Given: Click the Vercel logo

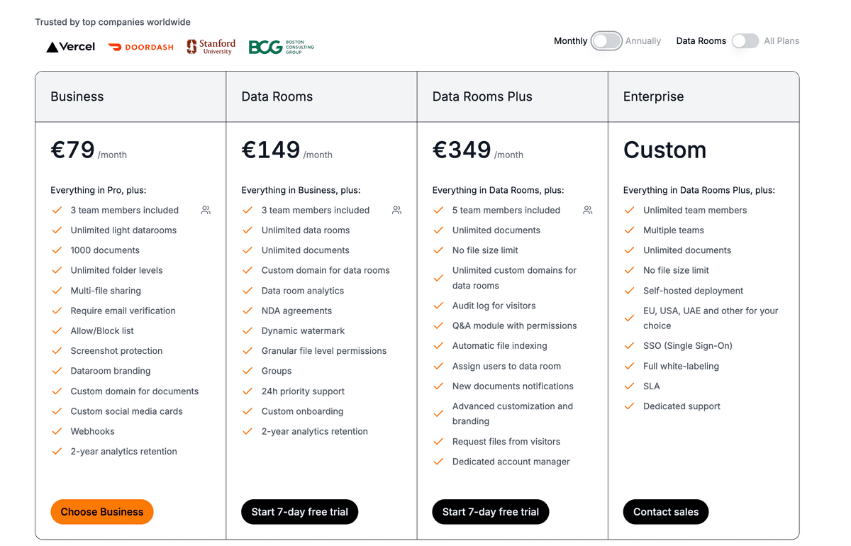Looking at the screenshot, I should (70, 46).
